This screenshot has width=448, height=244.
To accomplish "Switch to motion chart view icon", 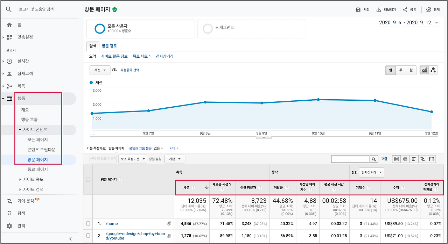I will pos(433,70).
